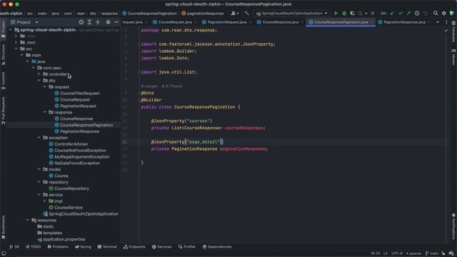Update project with Git blue arrow icon

(x=392, y=14)
